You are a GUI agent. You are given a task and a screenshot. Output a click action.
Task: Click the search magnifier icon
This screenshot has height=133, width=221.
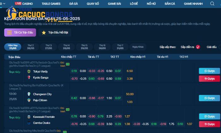point(212,4)
